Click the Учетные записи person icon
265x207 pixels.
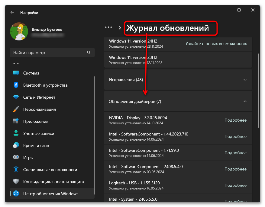[16, 133]
